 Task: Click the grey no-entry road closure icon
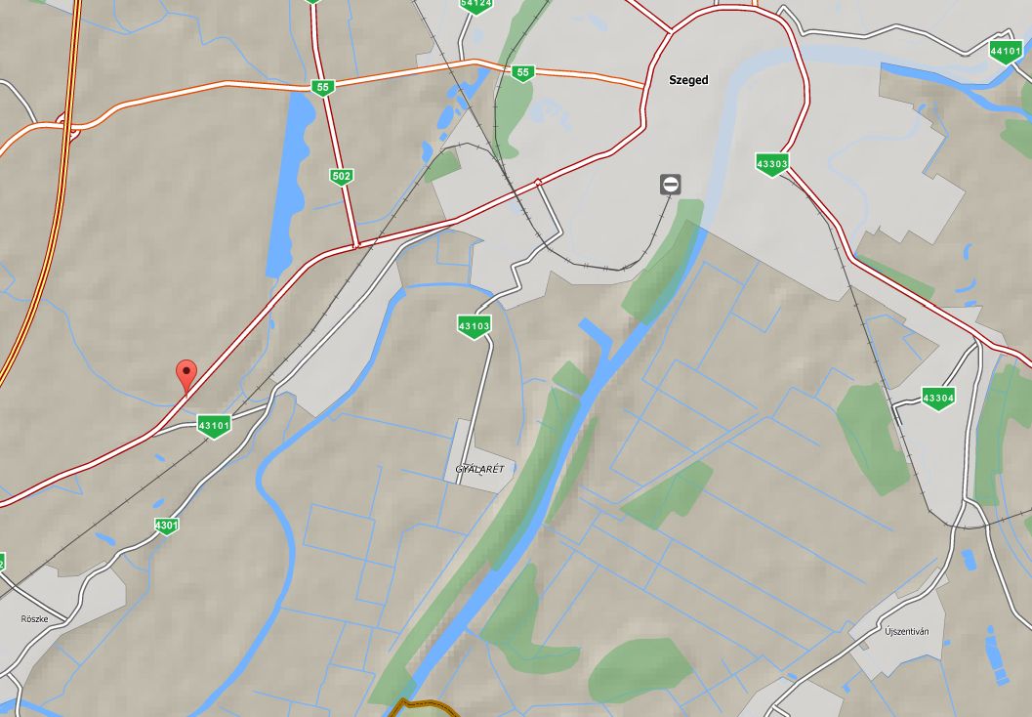670,185
